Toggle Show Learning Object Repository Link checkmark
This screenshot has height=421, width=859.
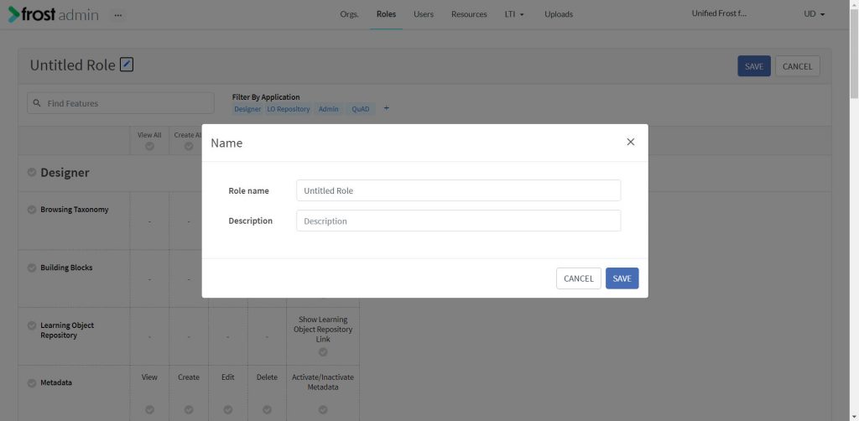(x=323, y=352)
